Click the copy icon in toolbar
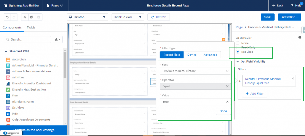 click(32, 17)
